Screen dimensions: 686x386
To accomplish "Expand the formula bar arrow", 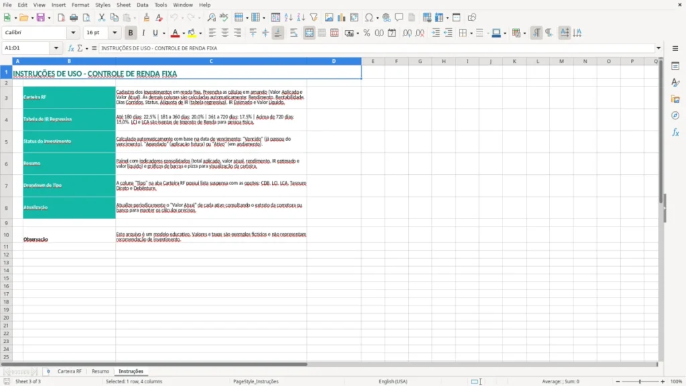I will (x=659, y=48).
